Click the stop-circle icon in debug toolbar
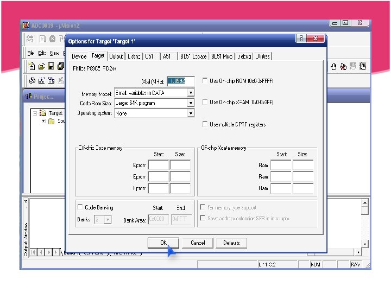 52,39
